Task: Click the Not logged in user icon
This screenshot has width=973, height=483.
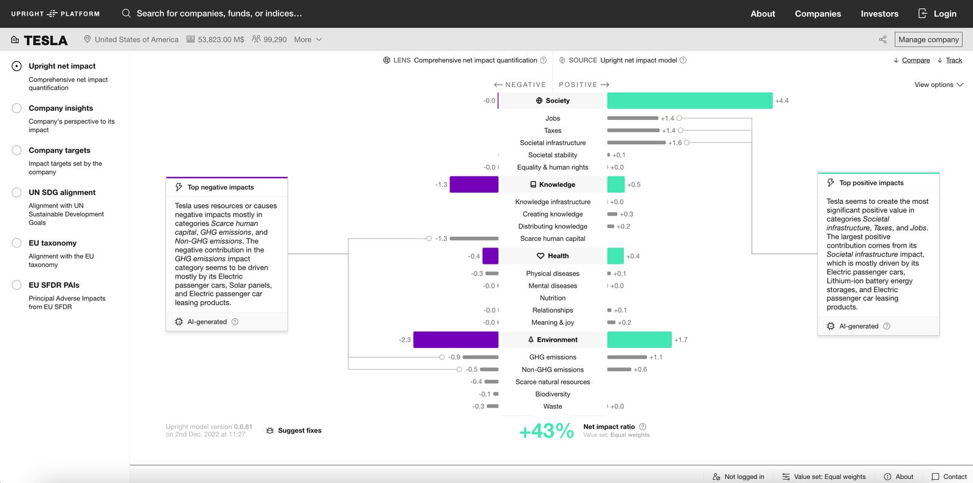Action: point(716,477)
